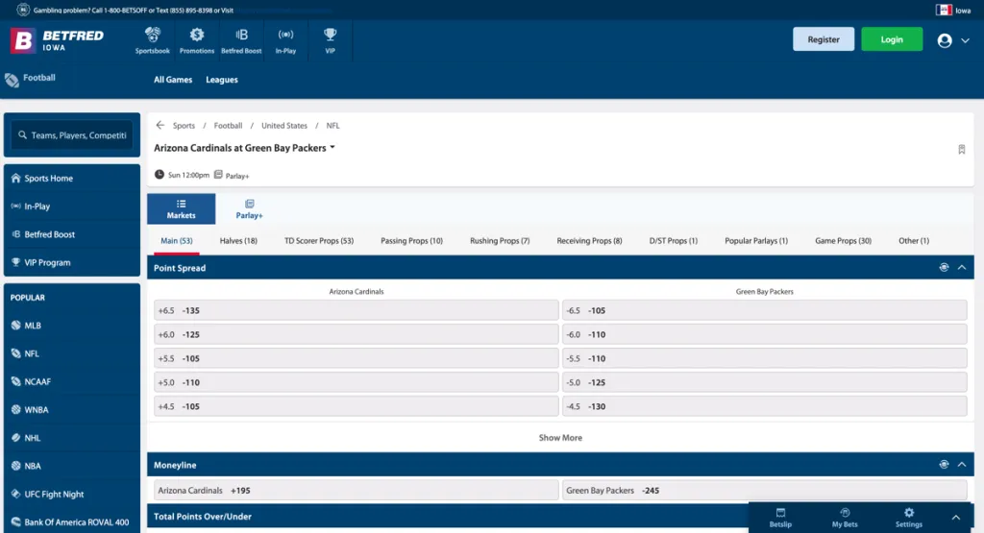Screen dimensions: 984x533
Task: Go to United States breadcrumb link
Action: point(284,126)
